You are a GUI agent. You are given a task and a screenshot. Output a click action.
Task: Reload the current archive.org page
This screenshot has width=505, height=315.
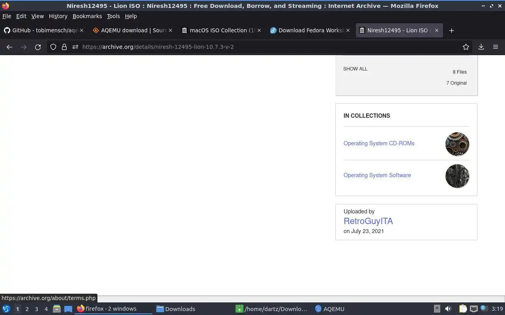click(38, 47)
